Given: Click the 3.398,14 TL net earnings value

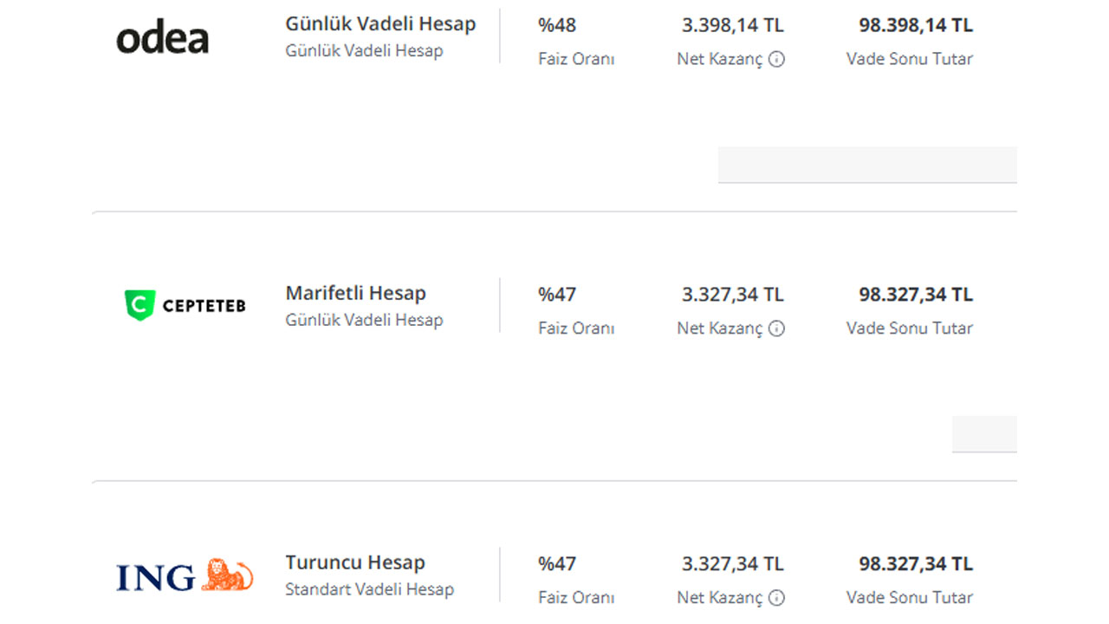Looking at the screenshot, I should [733, 25].
